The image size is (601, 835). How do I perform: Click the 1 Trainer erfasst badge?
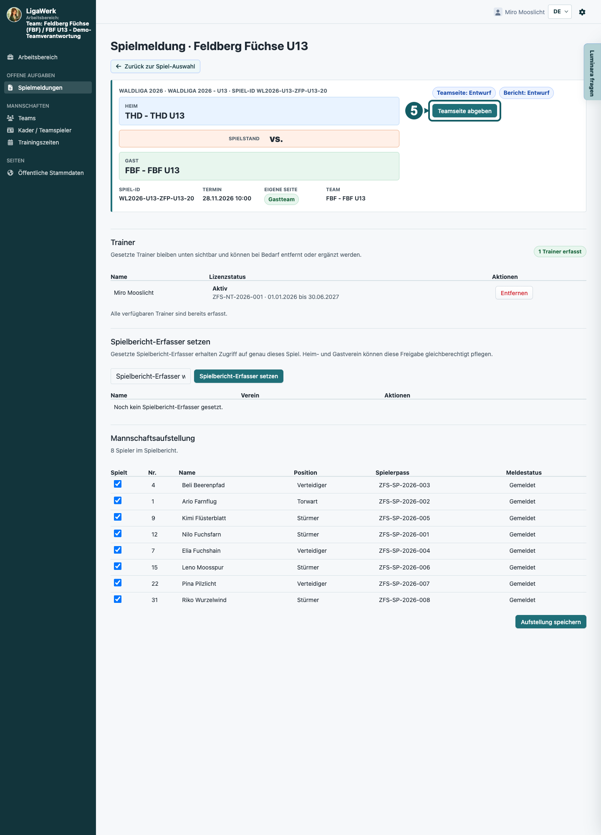[560, 252]
